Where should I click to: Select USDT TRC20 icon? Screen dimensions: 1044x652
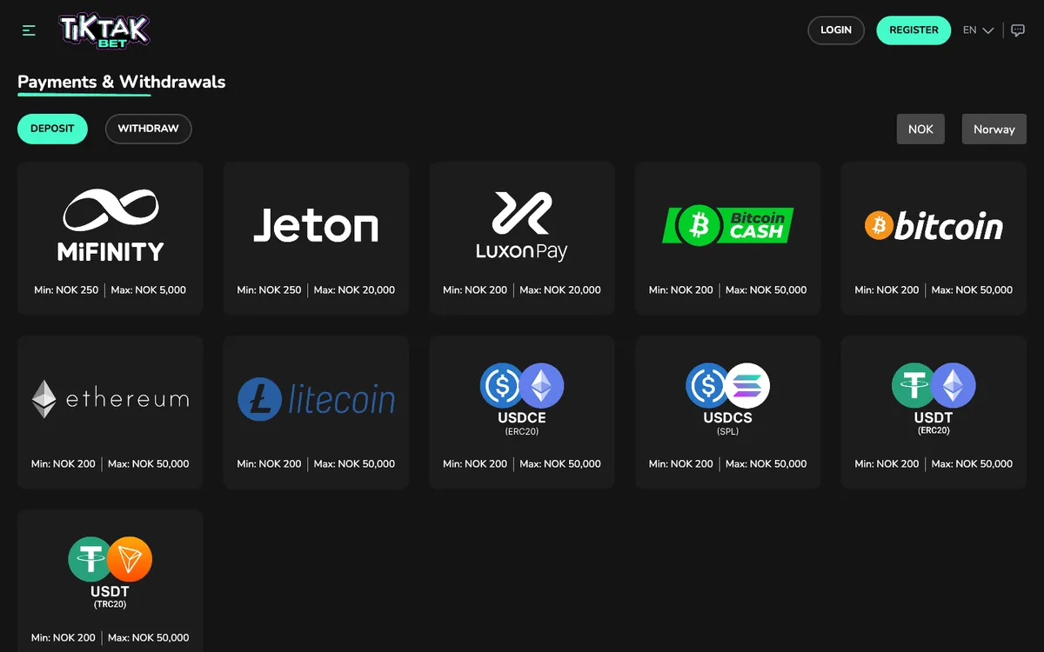(x=110, y=572)
